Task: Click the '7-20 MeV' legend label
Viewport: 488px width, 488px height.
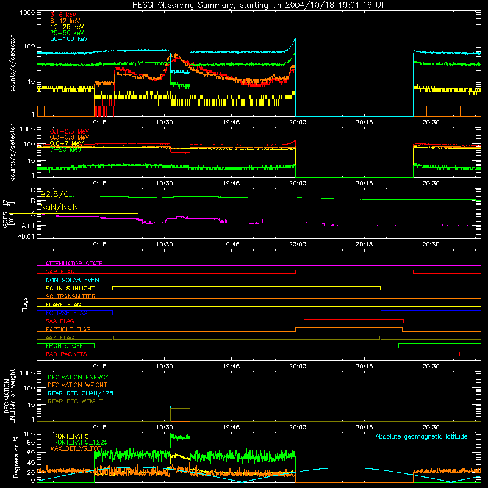Action: click(x=65, y=149)
